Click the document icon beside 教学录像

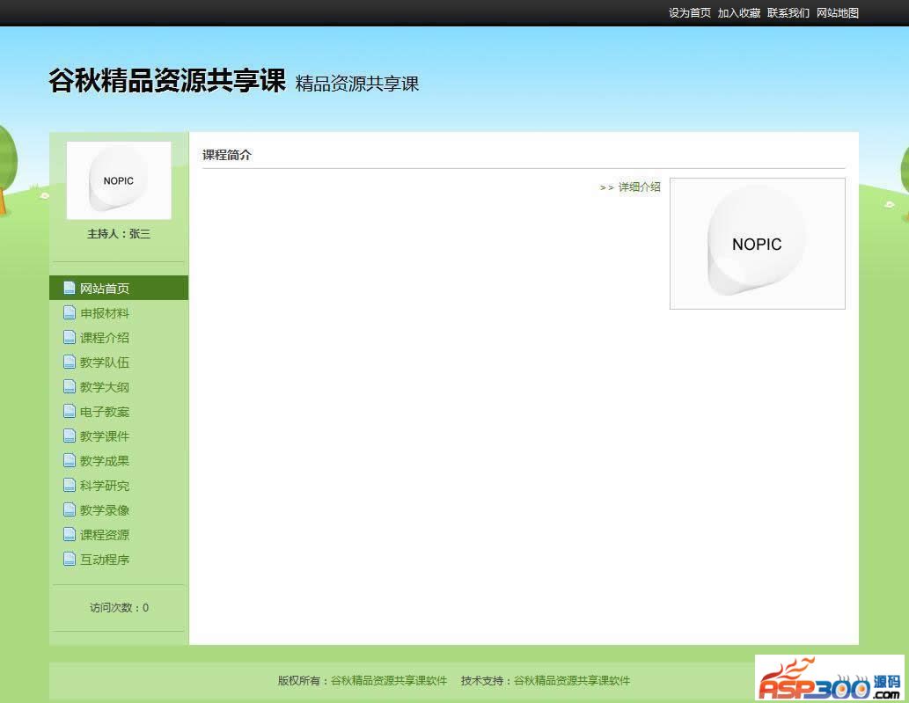[x=70, y=509]
